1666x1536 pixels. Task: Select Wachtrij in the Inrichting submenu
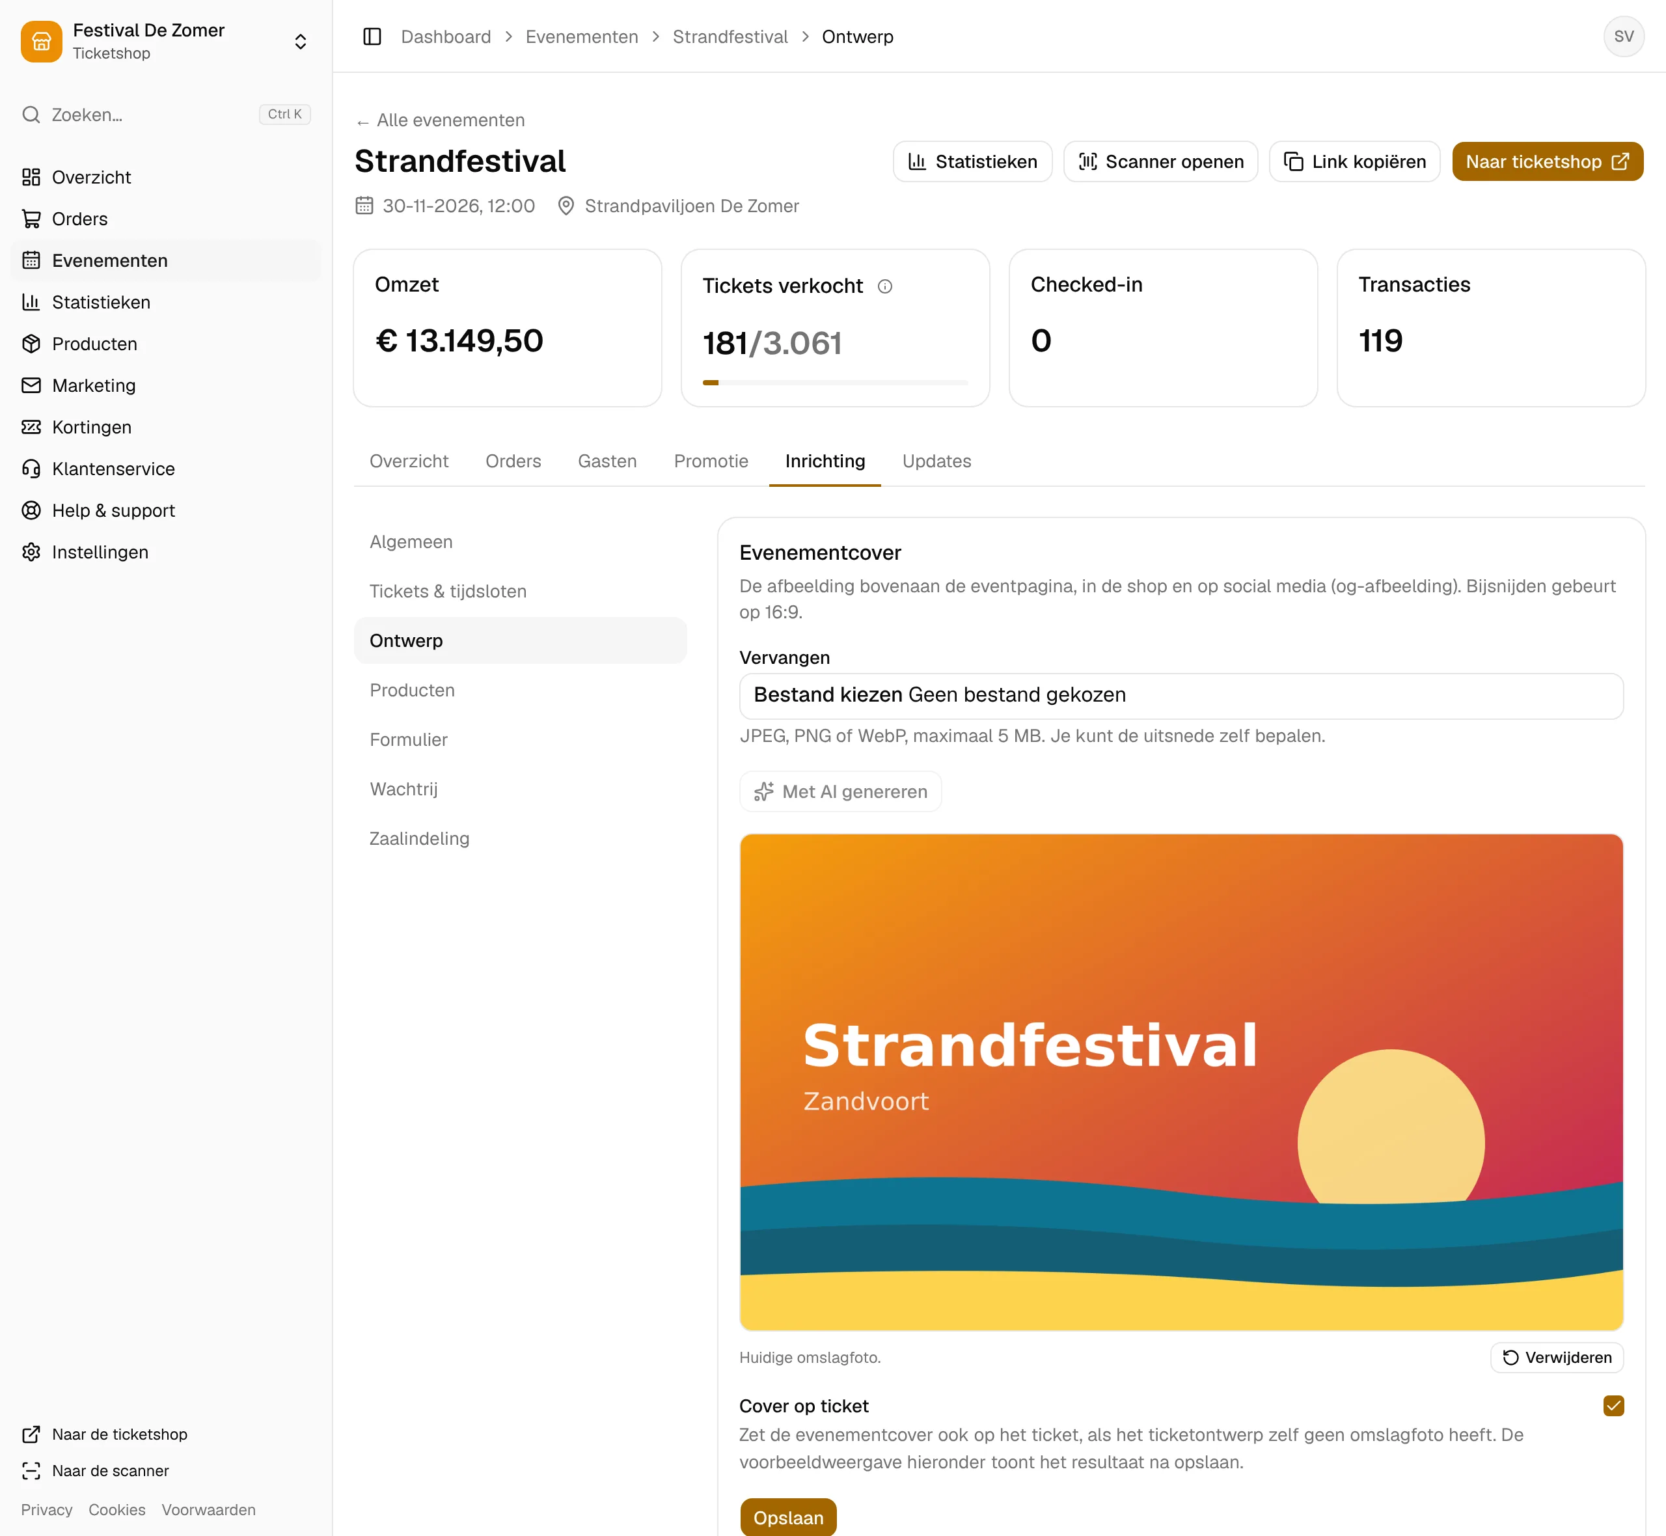[520, 789]
